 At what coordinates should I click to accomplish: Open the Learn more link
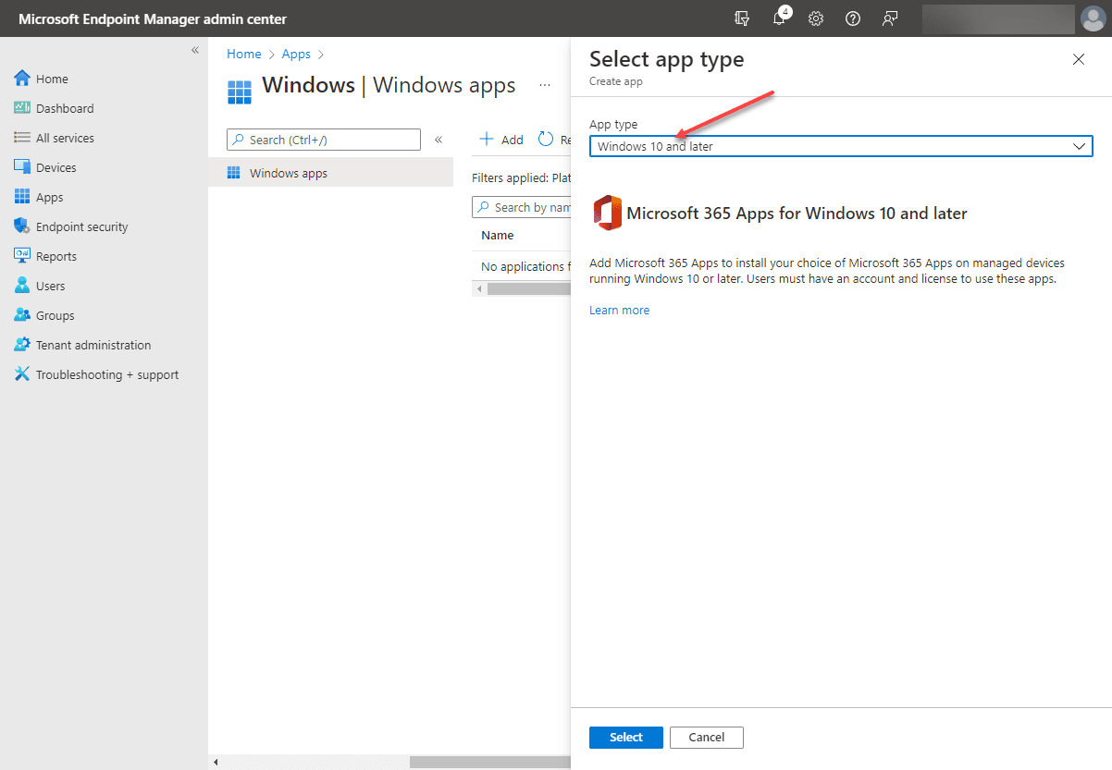[619, 310]
